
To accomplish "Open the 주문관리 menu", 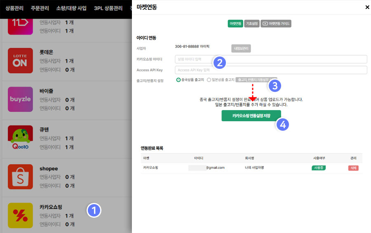I will click(40, 8).
